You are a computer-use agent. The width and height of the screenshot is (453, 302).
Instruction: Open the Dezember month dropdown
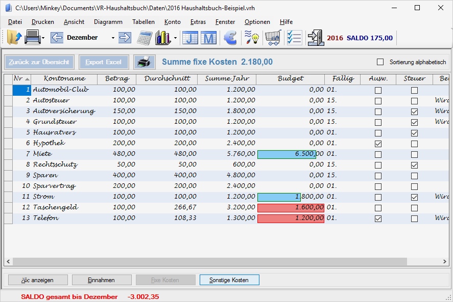pos(113,38)
